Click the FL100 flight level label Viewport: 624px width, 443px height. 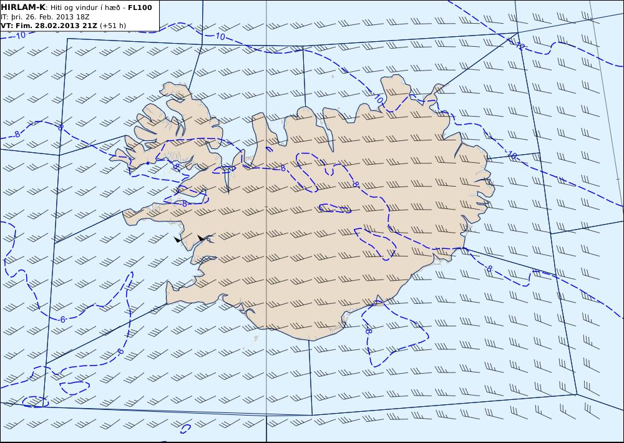click(x=140, y=7)
